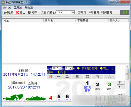The height and width of the screenshot is (107, 131).
Task: Expand the file extension dropdown arrow
Action: pyautogui.click(x=73, y=13)
